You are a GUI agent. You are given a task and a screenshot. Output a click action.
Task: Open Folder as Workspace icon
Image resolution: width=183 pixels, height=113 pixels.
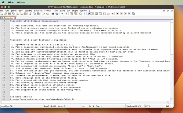(x=108, y=14)
